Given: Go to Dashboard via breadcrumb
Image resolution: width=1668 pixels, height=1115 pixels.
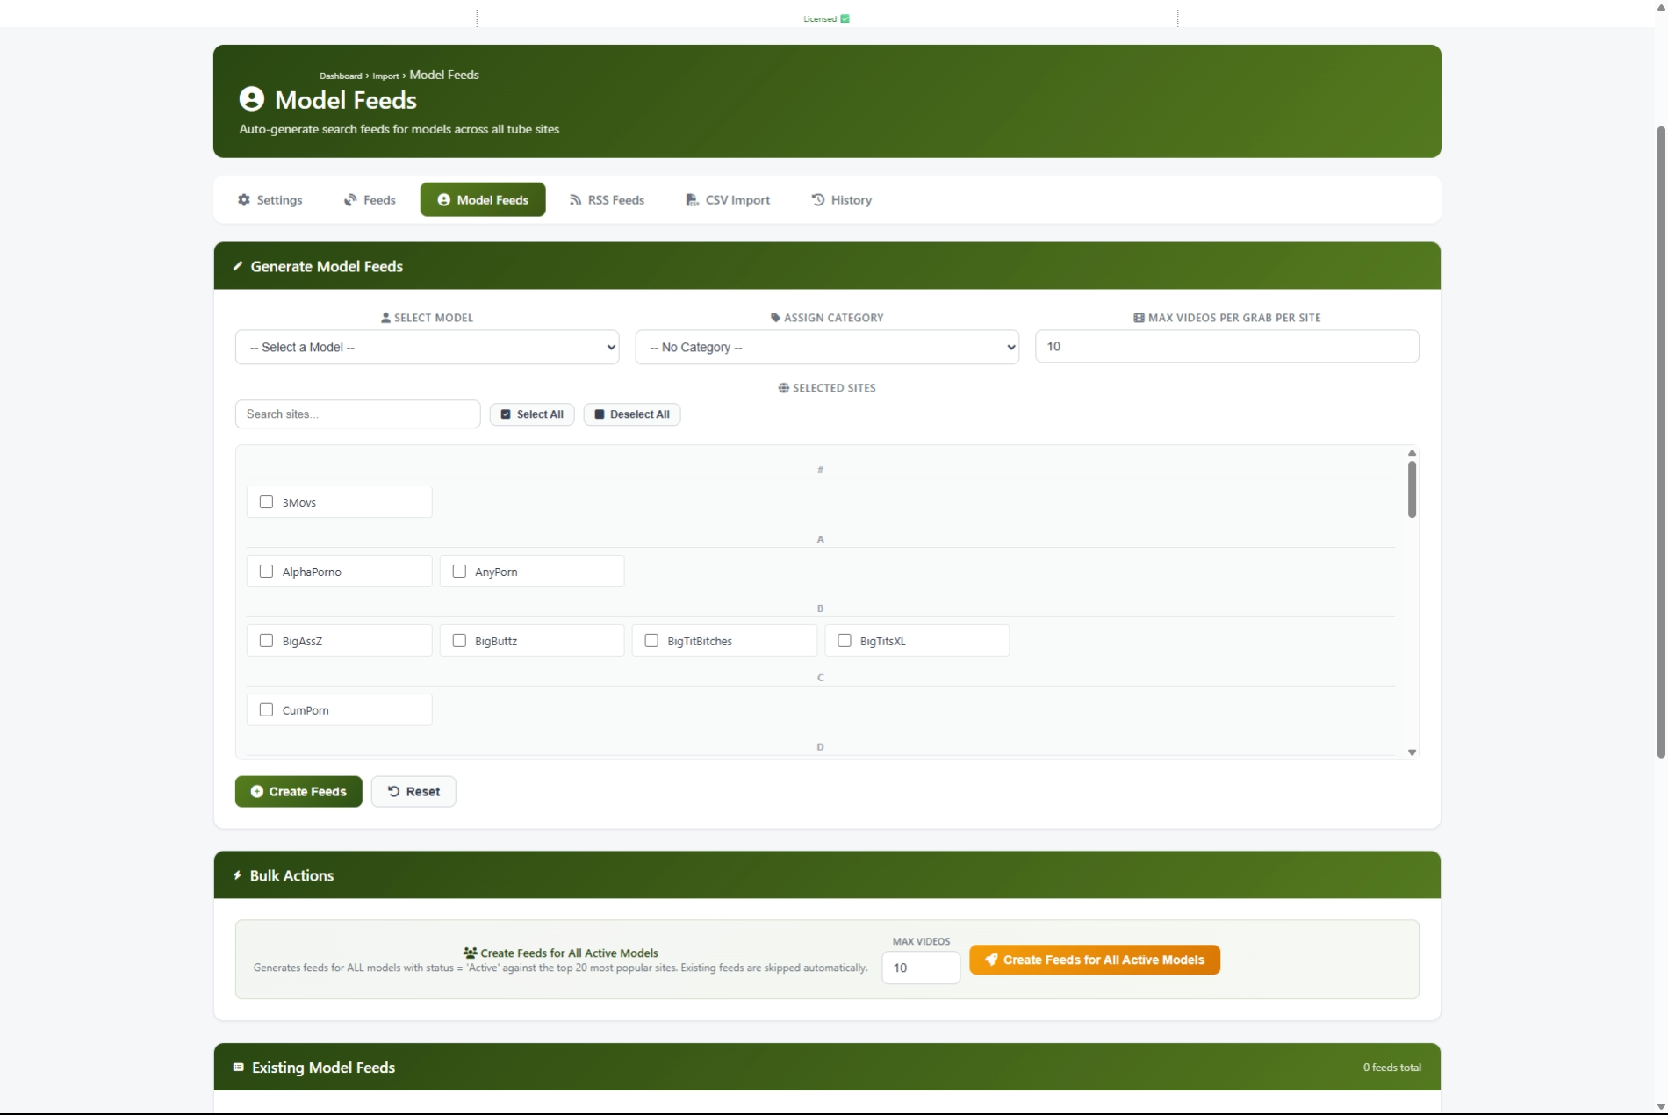Looking at the screenshot, I should [x=341, y=76].
